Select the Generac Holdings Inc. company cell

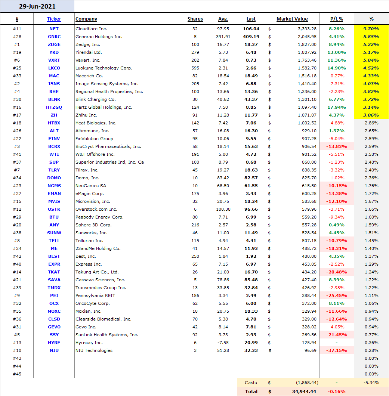128,37
